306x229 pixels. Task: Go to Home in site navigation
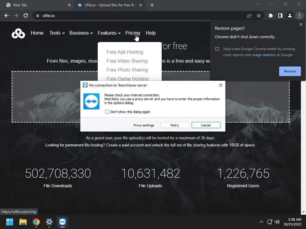pos(37,33)
